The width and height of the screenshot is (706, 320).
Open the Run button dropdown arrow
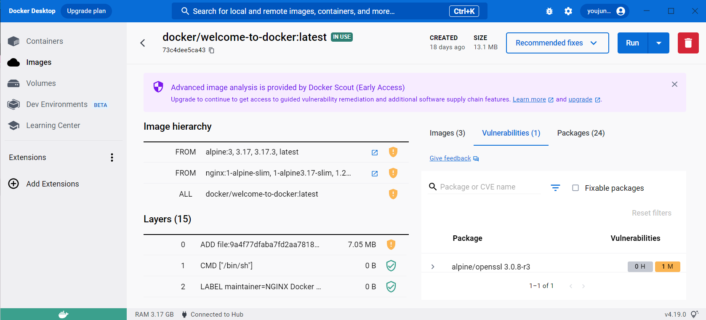[659, 43]
